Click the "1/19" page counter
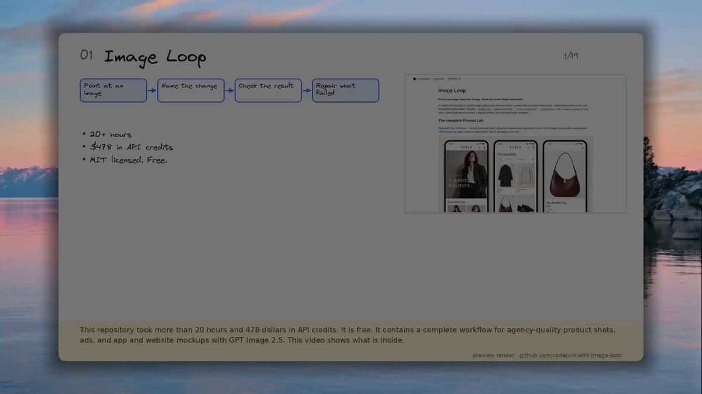The width and height of the screenshot is (702, 394). (571, 56)
